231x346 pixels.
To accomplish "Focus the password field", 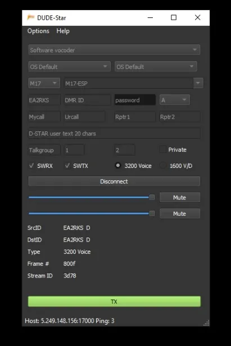I will tap(135, 100).
